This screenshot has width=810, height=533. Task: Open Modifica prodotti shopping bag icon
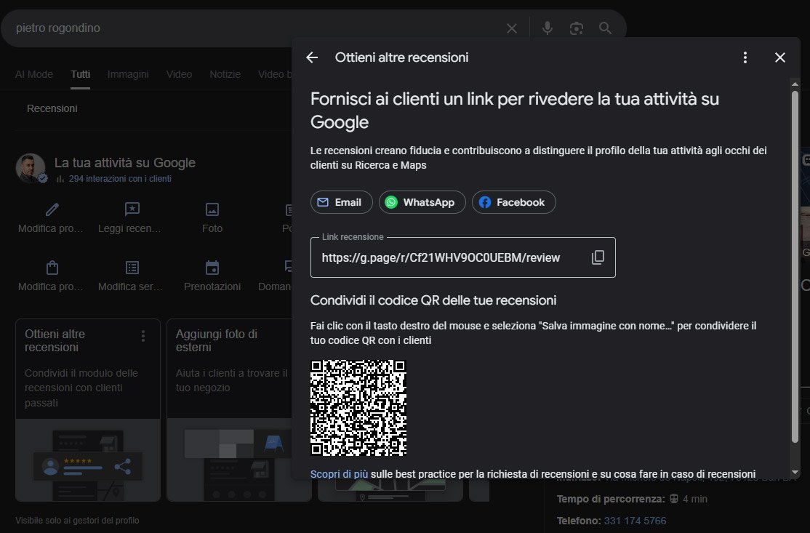[x=51, y=268]
